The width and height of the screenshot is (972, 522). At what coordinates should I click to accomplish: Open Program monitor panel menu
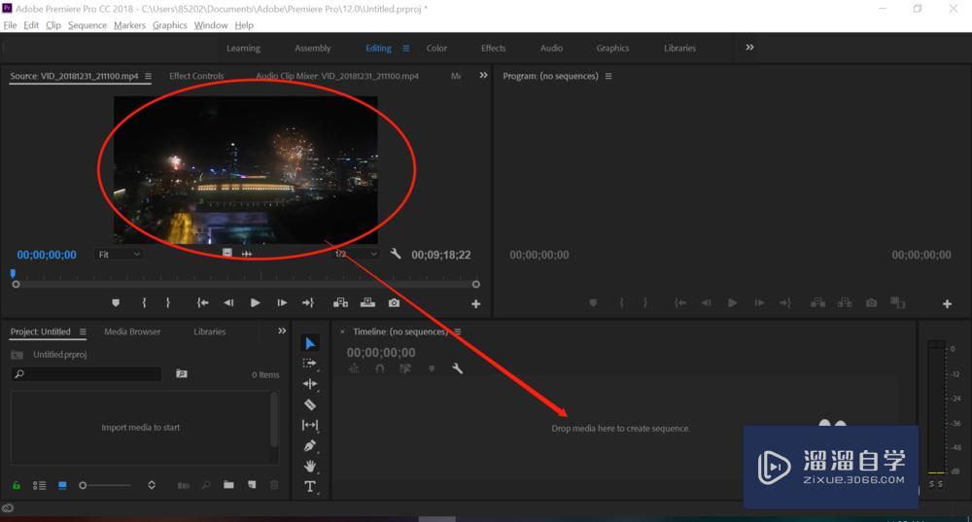(608, 76)
